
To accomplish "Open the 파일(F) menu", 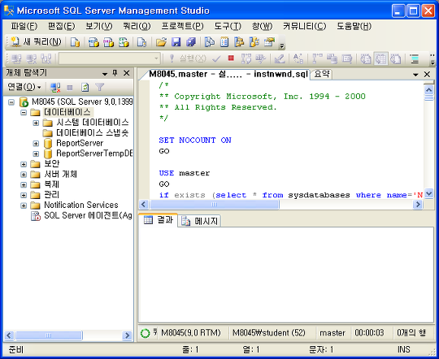I will click(24, 26).
